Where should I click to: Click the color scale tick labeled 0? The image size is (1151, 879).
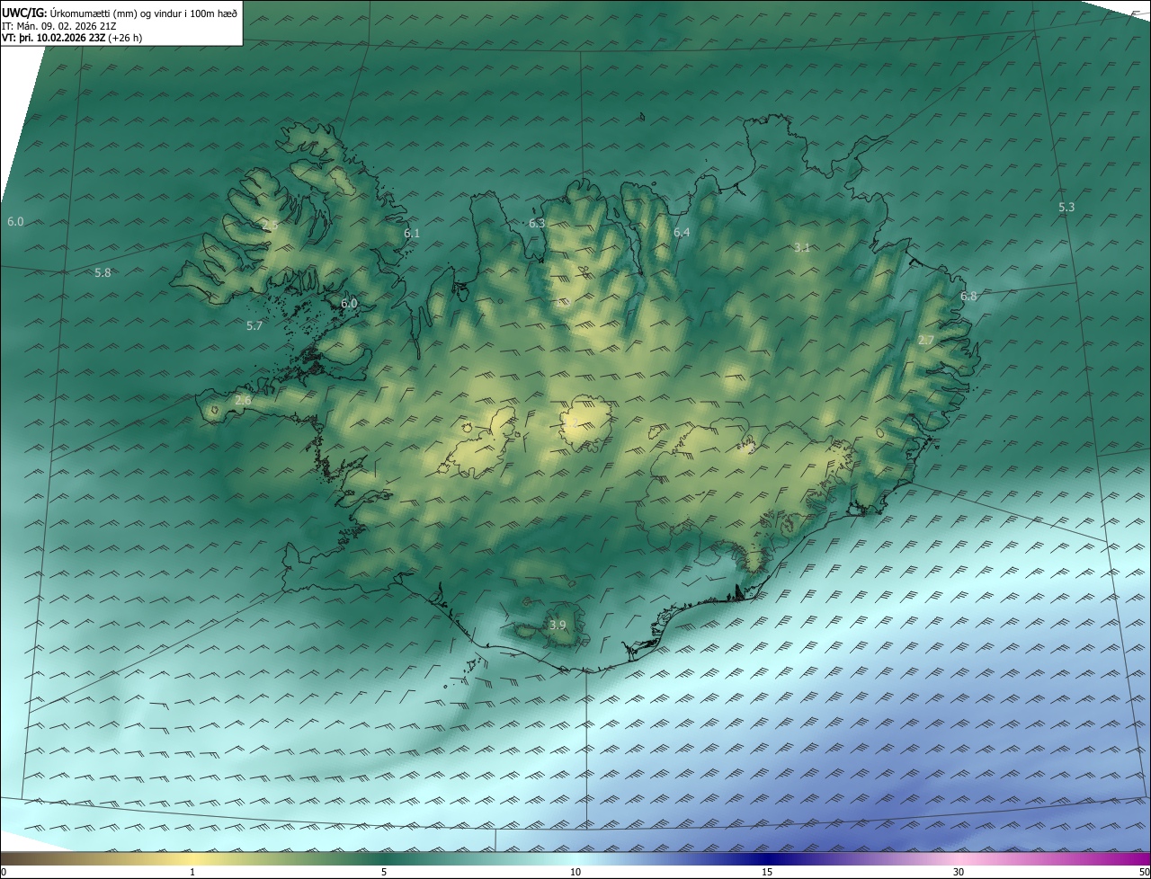[x=4, y=872]
